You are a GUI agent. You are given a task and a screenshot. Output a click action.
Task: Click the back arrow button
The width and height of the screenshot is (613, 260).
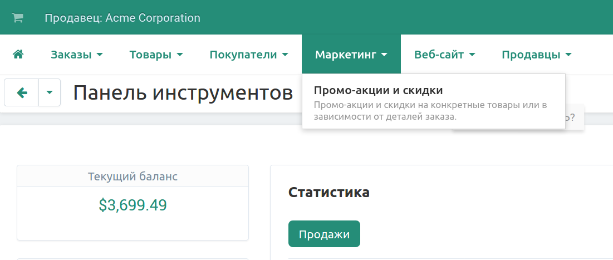(x=22, y=92)
